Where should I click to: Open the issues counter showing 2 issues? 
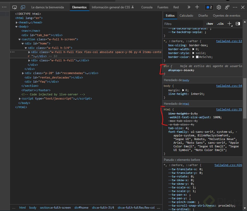pyautogui.click(x=209, y=7)
